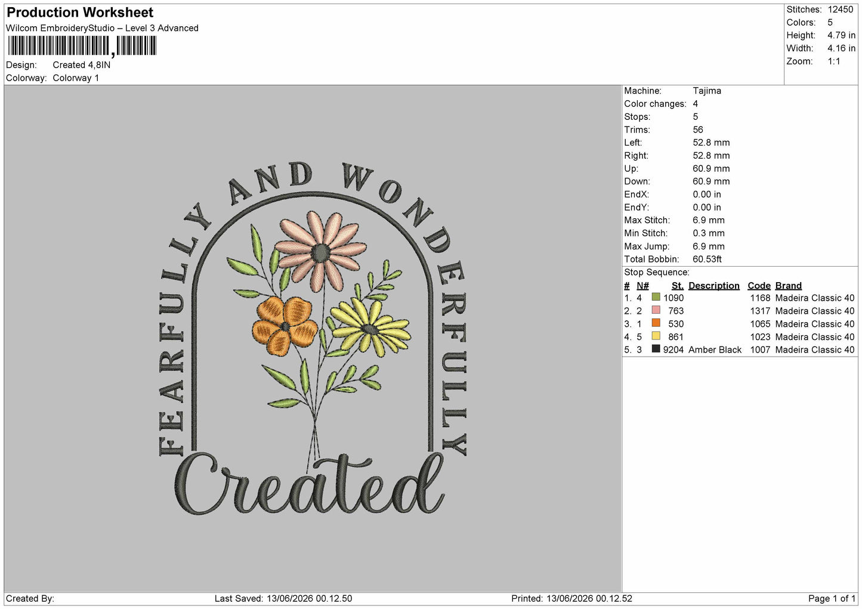Viewport: 862px width, 609px height.
Task: Click the Height value 4.79 in
Action: click(x=841, y=36)
